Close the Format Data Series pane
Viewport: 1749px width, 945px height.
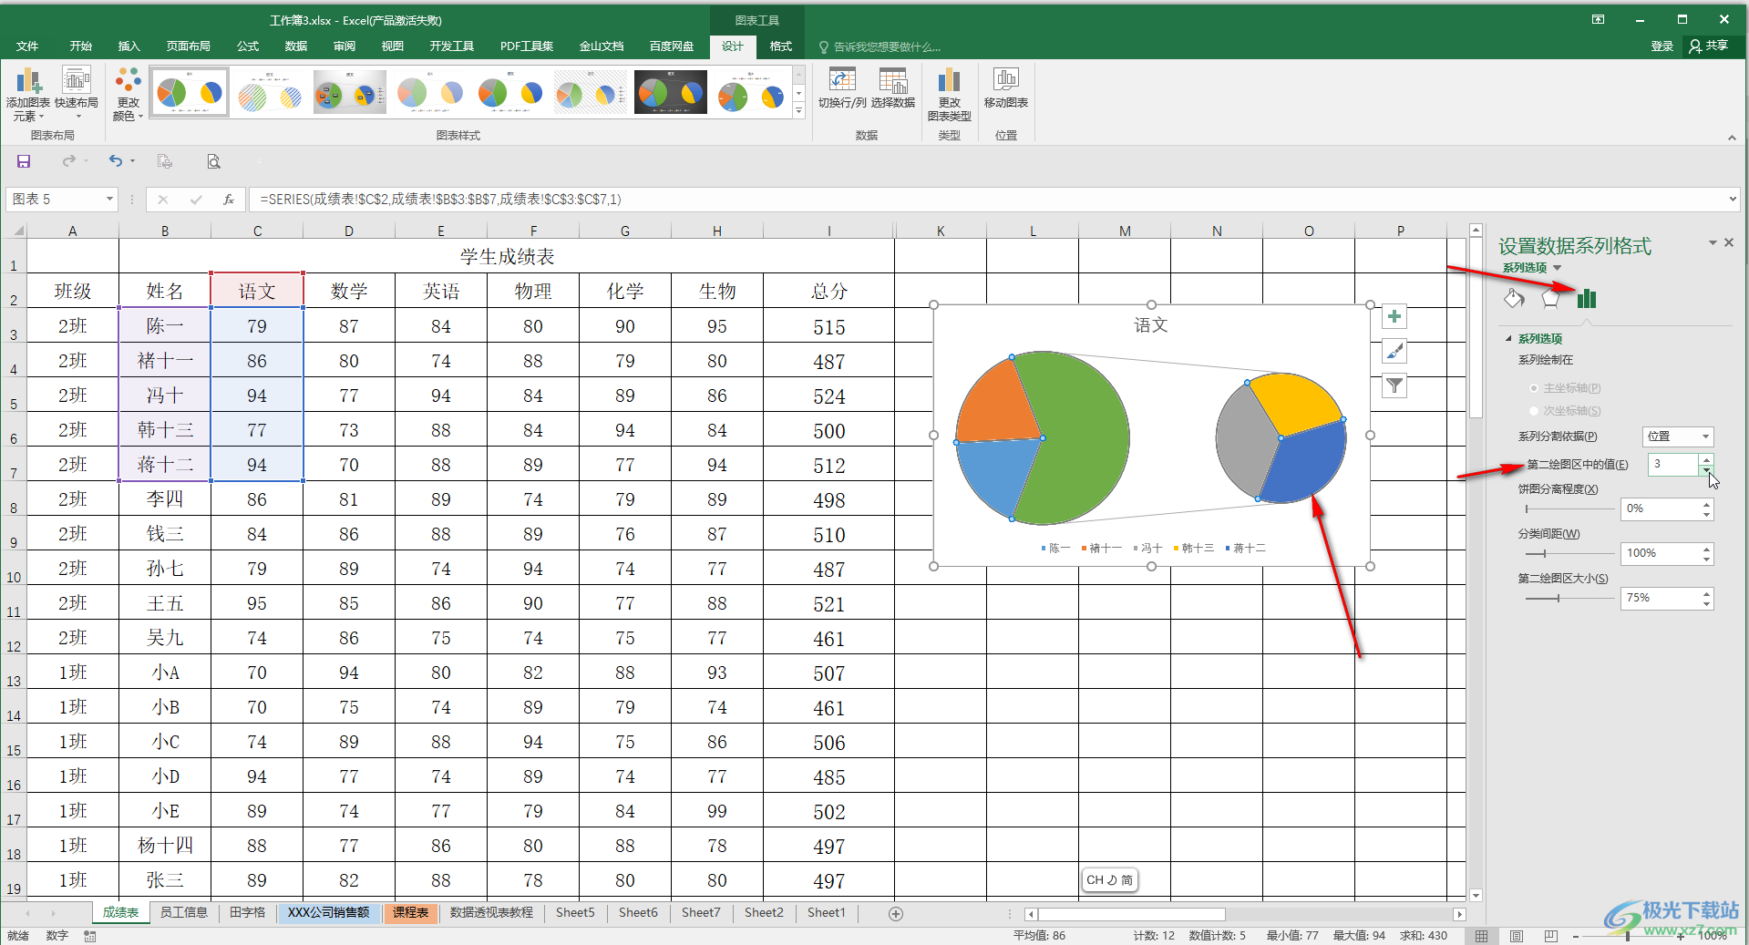pos(1729,242)
